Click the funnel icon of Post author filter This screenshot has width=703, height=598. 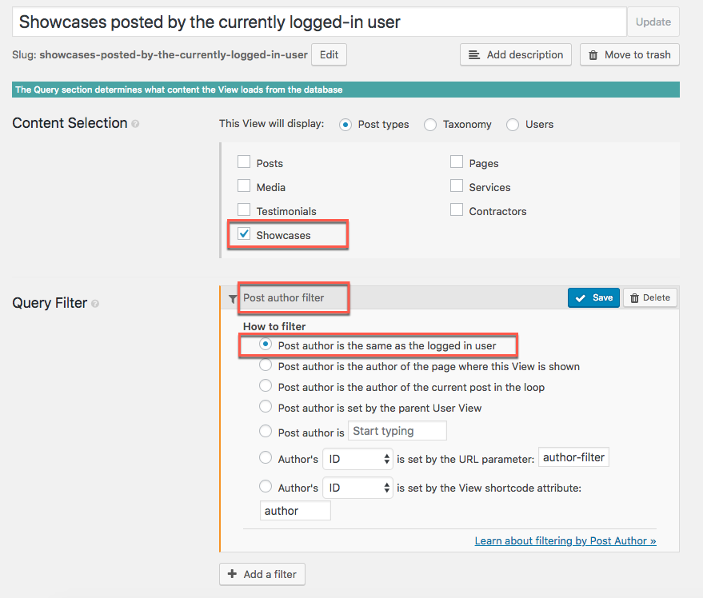click(x=233, y=298)
